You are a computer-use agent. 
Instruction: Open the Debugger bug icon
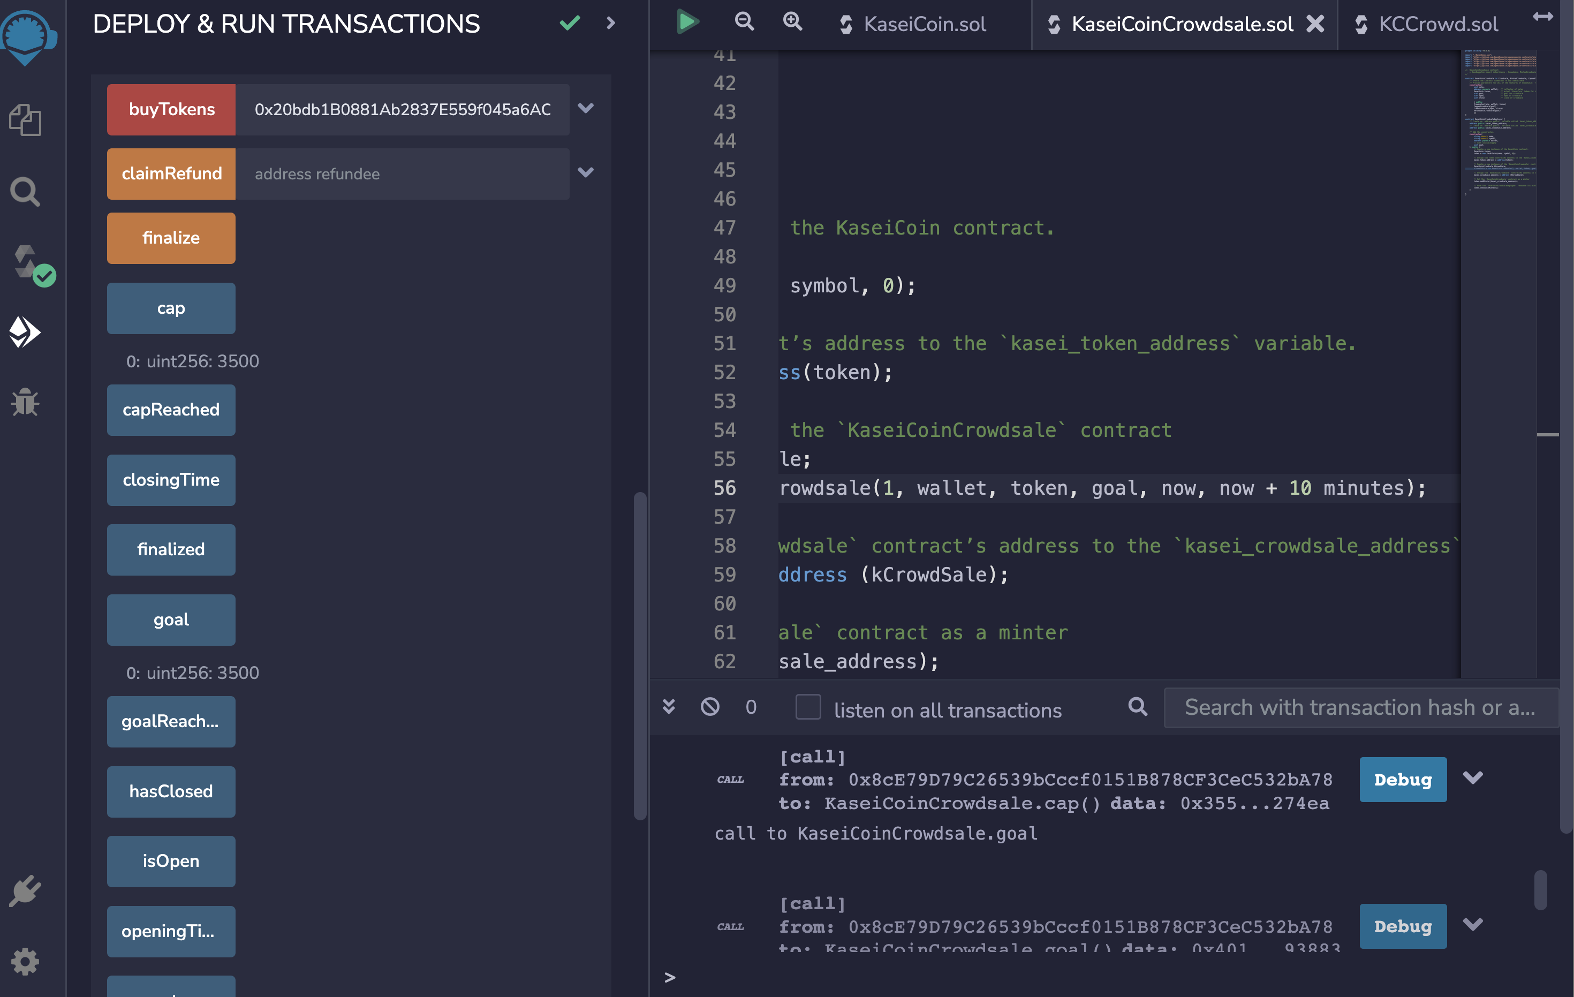pos(25,402)
